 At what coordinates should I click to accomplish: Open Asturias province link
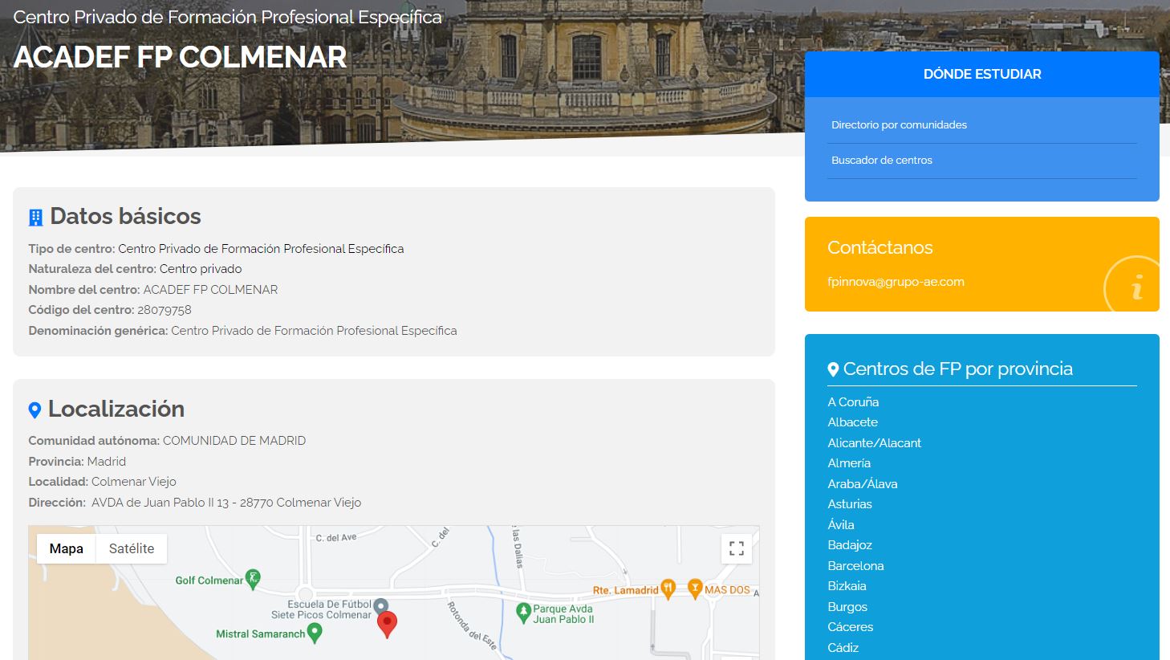click(850, 503)
